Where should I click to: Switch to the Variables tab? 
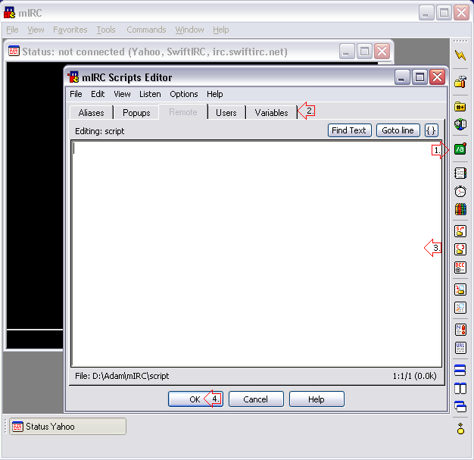coord(272,113)
